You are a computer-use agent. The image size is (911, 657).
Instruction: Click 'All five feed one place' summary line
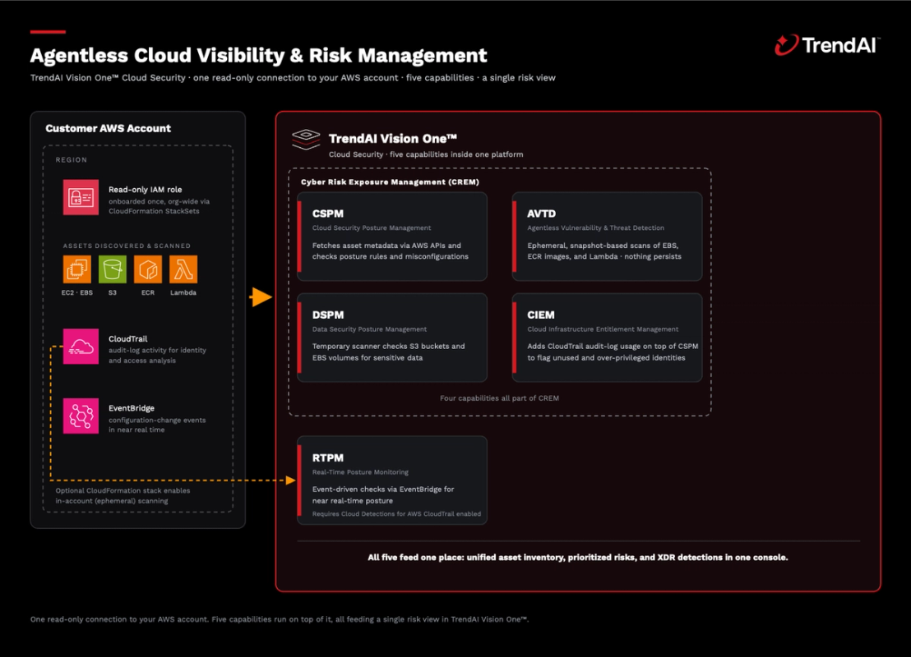point(578,557)
